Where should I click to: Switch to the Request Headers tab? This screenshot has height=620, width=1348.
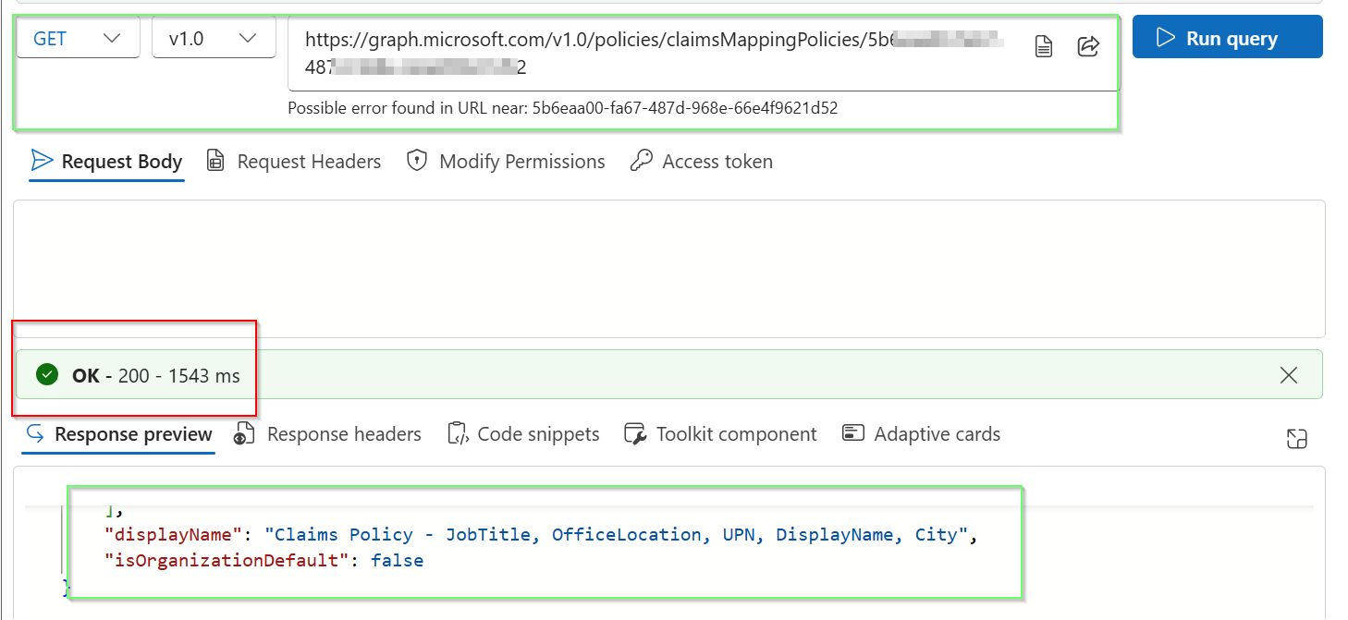pyautogui.click(x=293, y=162)
